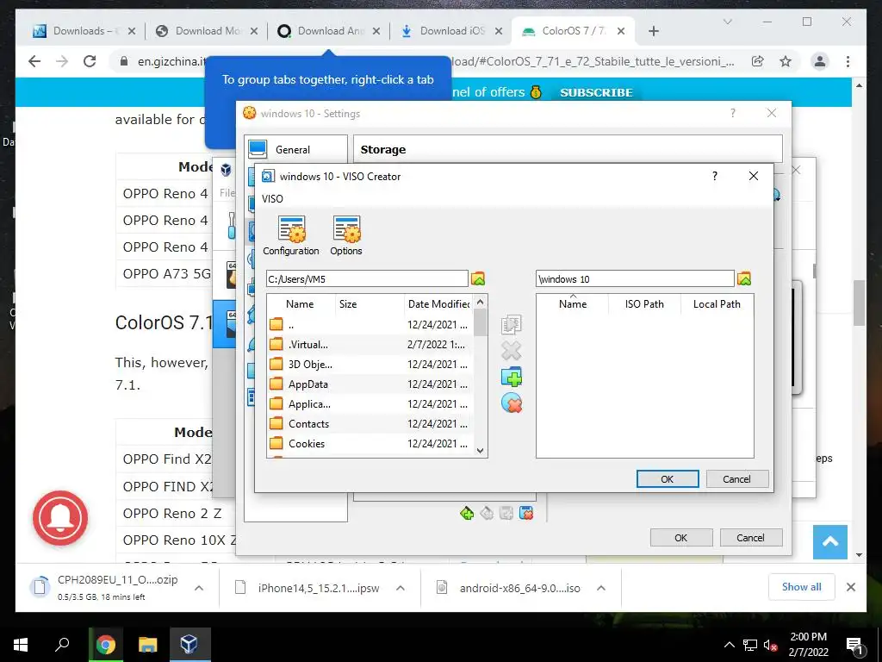This screenshot has width=882, height=662.
Task: Click the add-to-VISO copy icon
Action: pos(512,324)
